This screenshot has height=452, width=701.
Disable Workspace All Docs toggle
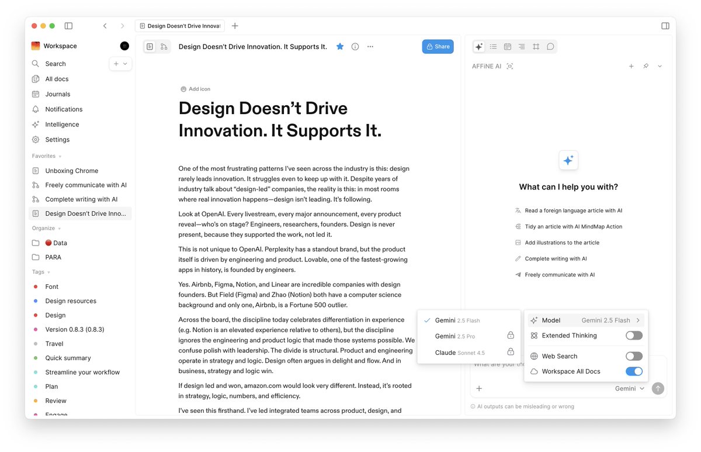[x=634, y=371]
